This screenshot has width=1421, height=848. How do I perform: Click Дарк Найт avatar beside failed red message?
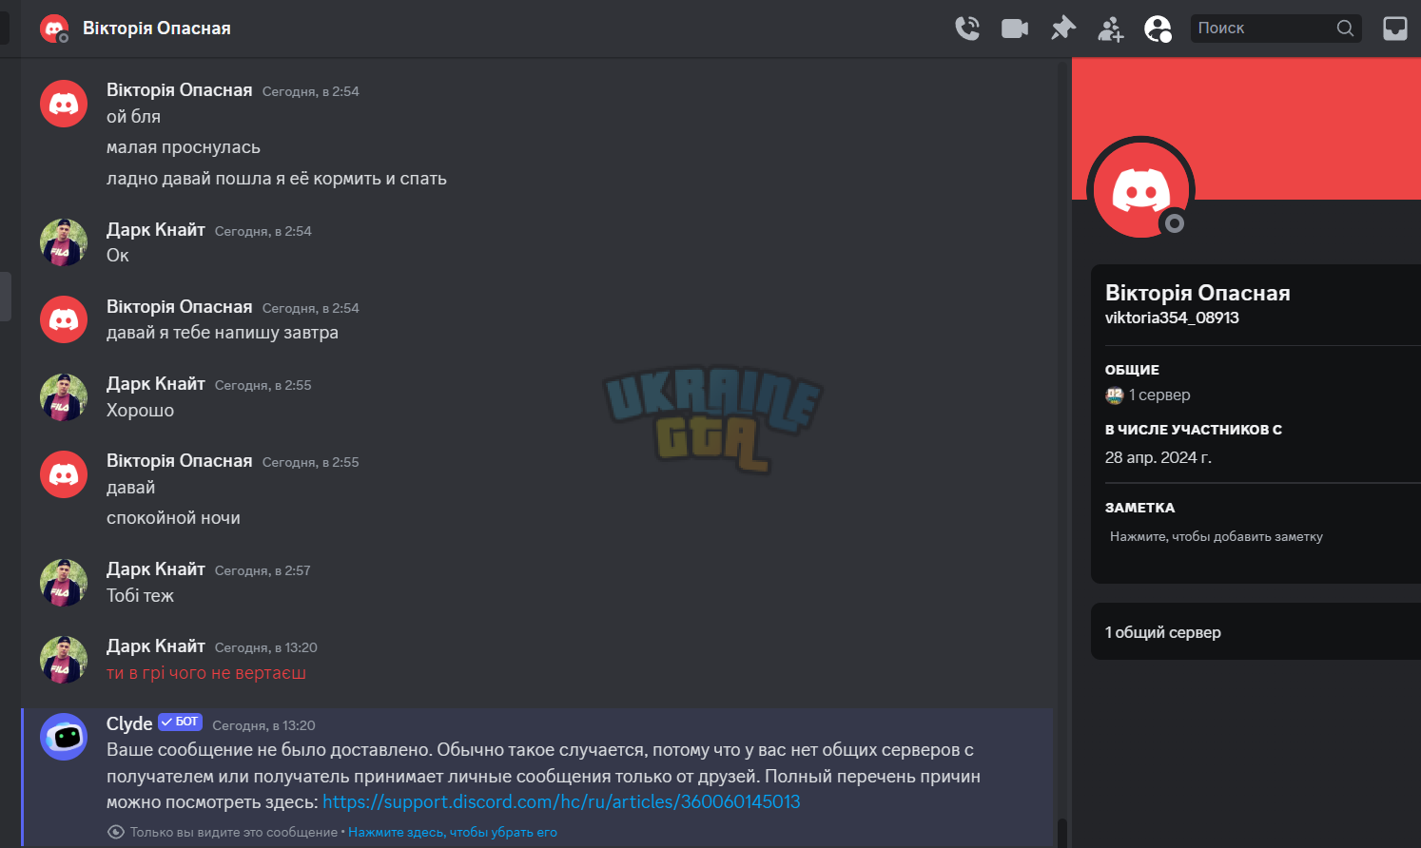click(64, 659)
